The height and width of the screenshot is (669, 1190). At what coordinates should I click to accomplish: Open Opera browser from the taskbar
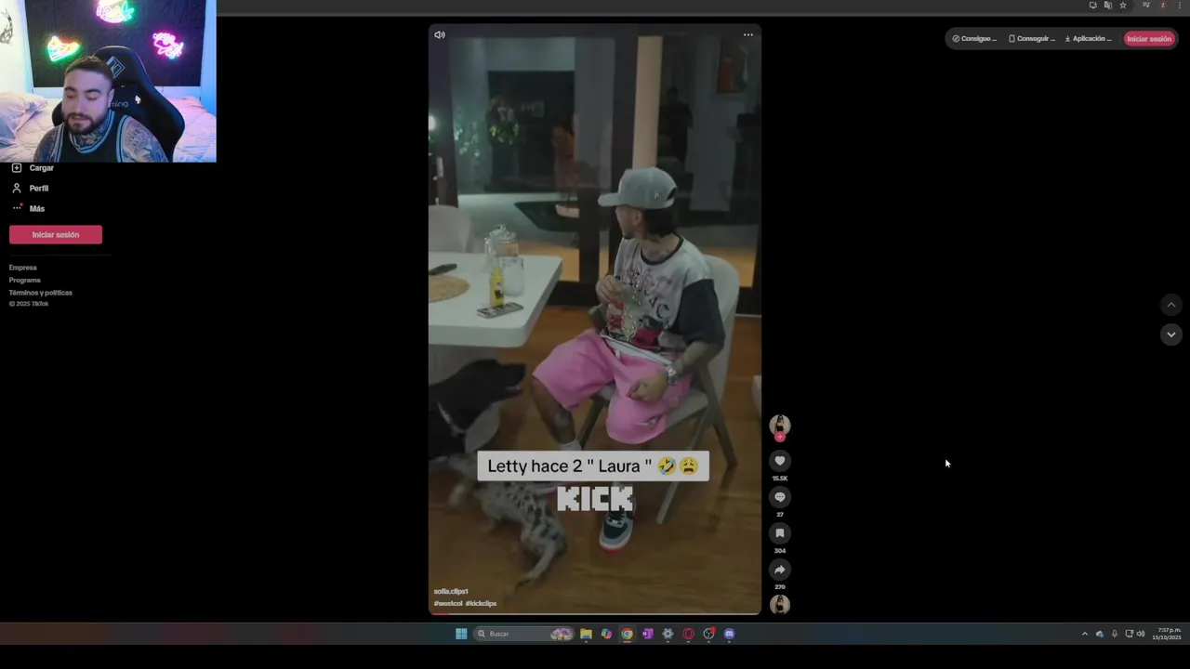point(688,634)
